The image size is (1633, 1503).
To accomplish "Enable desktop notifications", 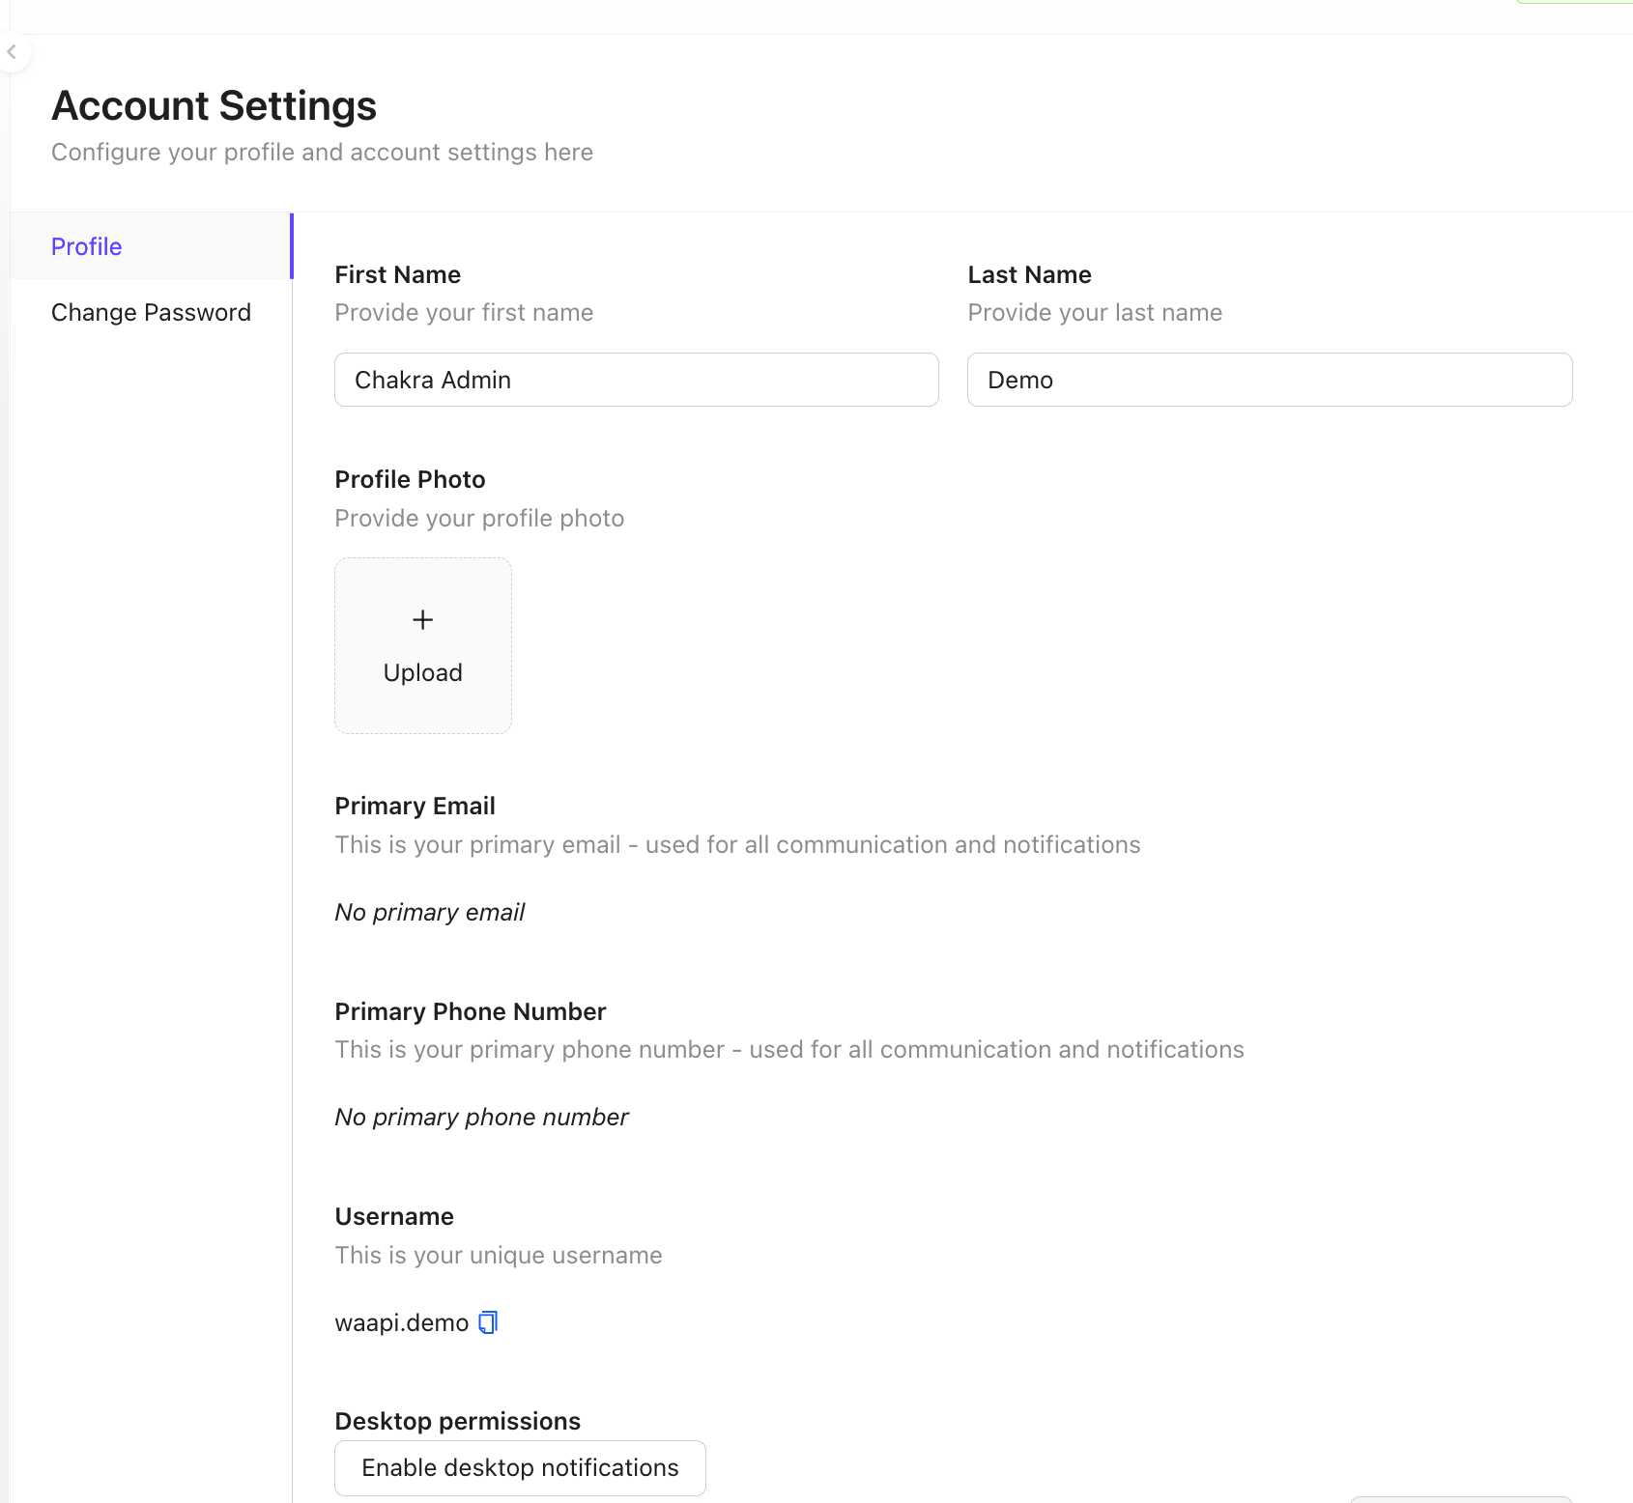I will pos(520,1467).
